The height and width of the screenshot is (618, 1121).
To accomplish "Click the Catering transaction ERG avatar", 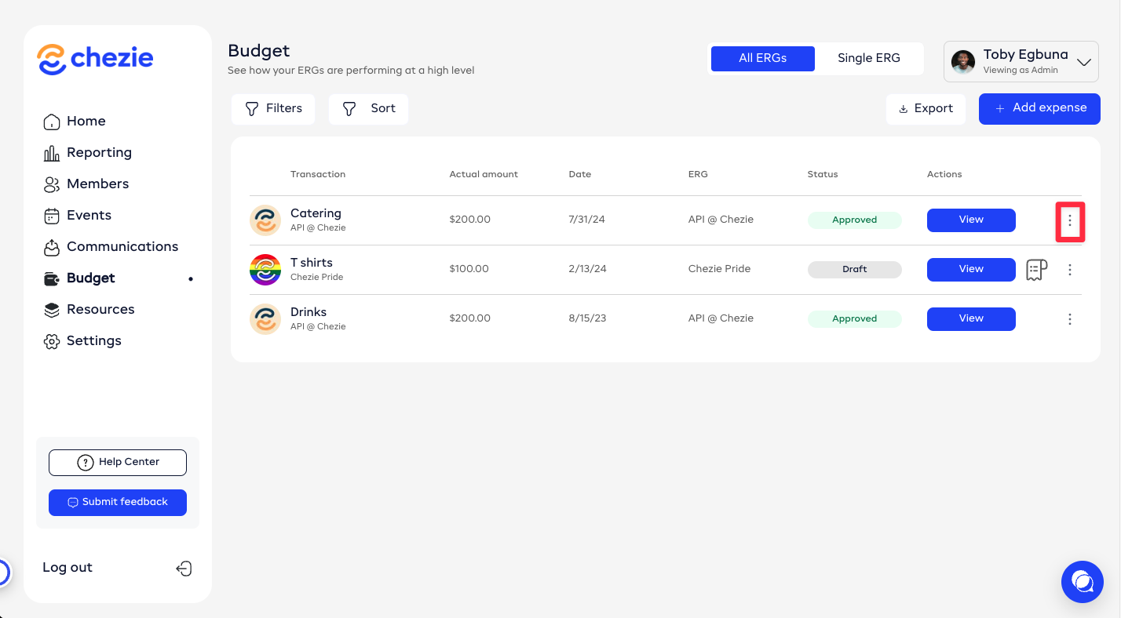I will 265,220.
